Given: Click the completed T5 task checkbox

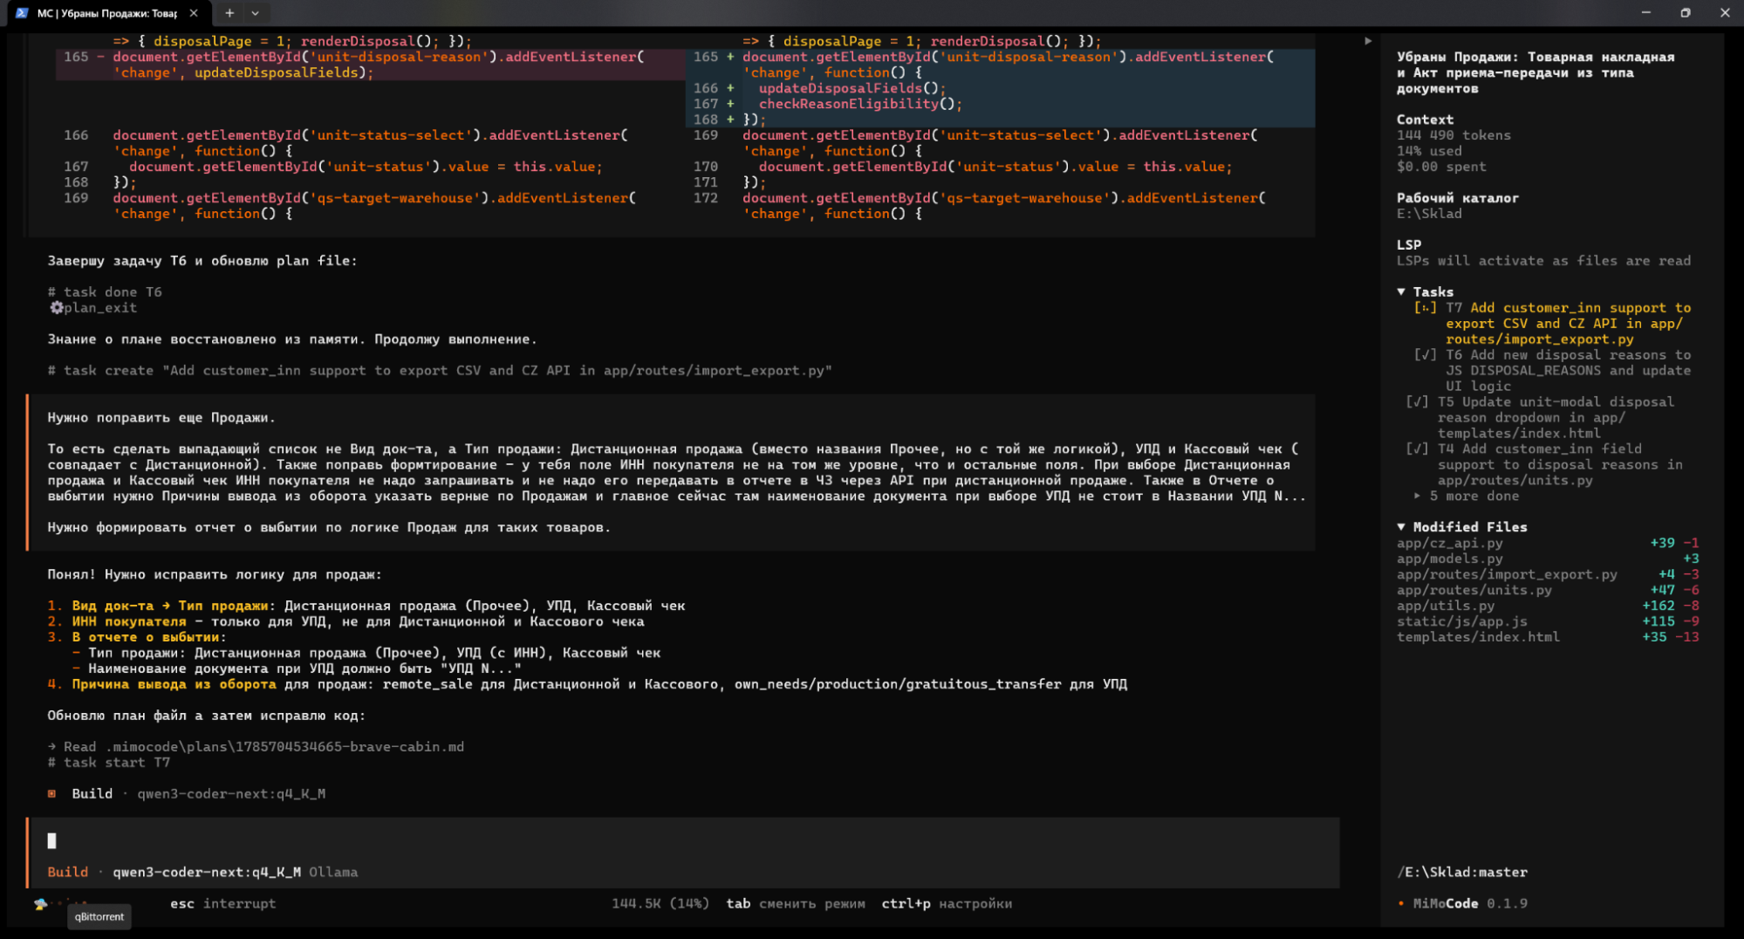Looking at the screenshot, I should pyautogui.click(x=1417, y=402).
